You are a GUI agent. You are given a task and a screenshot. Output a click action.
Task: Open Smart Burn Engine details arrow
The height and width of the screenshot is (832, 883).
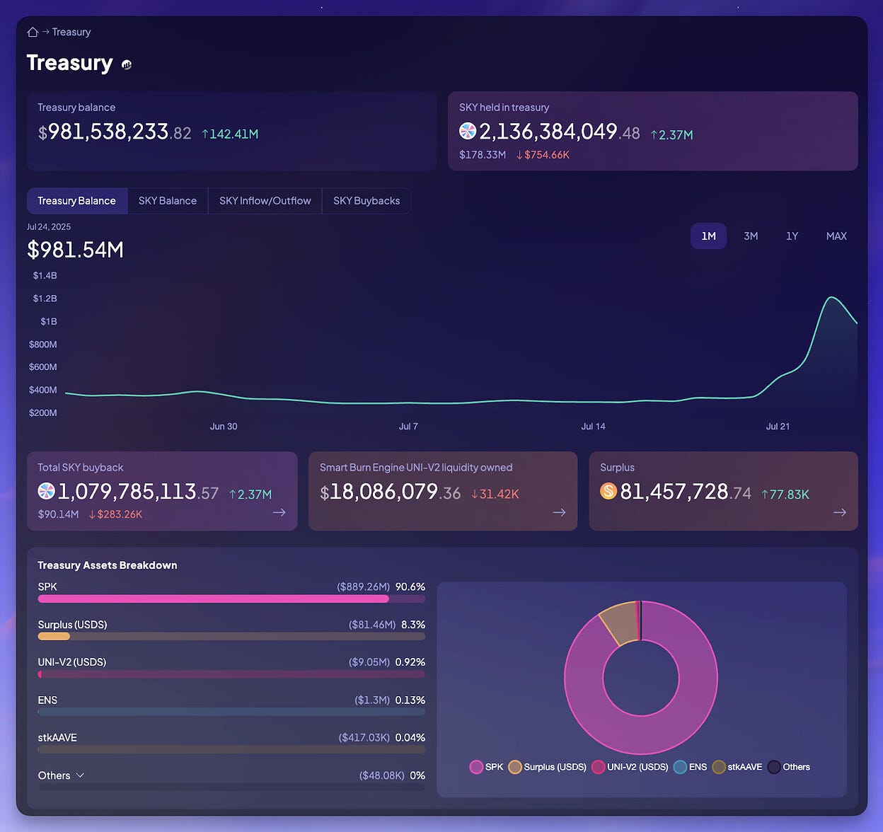[559, 512]
